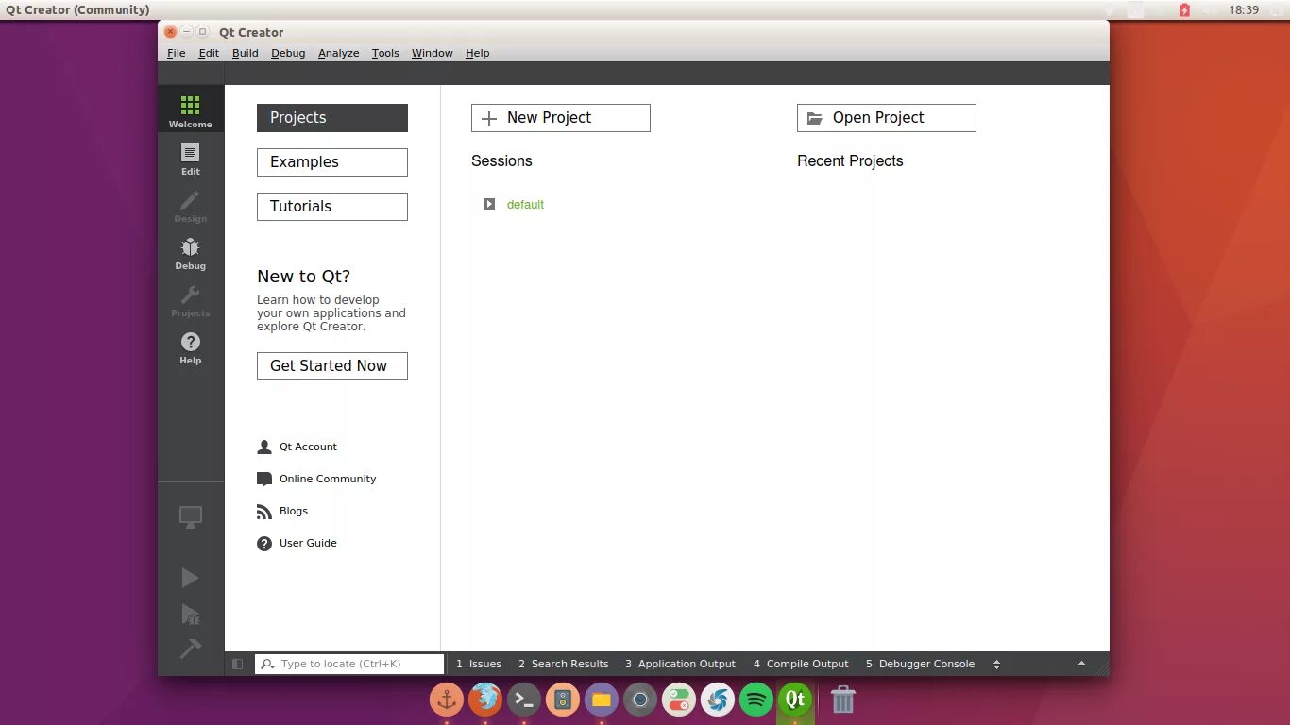Launch Firefox from the dock
The image size is (1290, 725).
tap(485, 700)
